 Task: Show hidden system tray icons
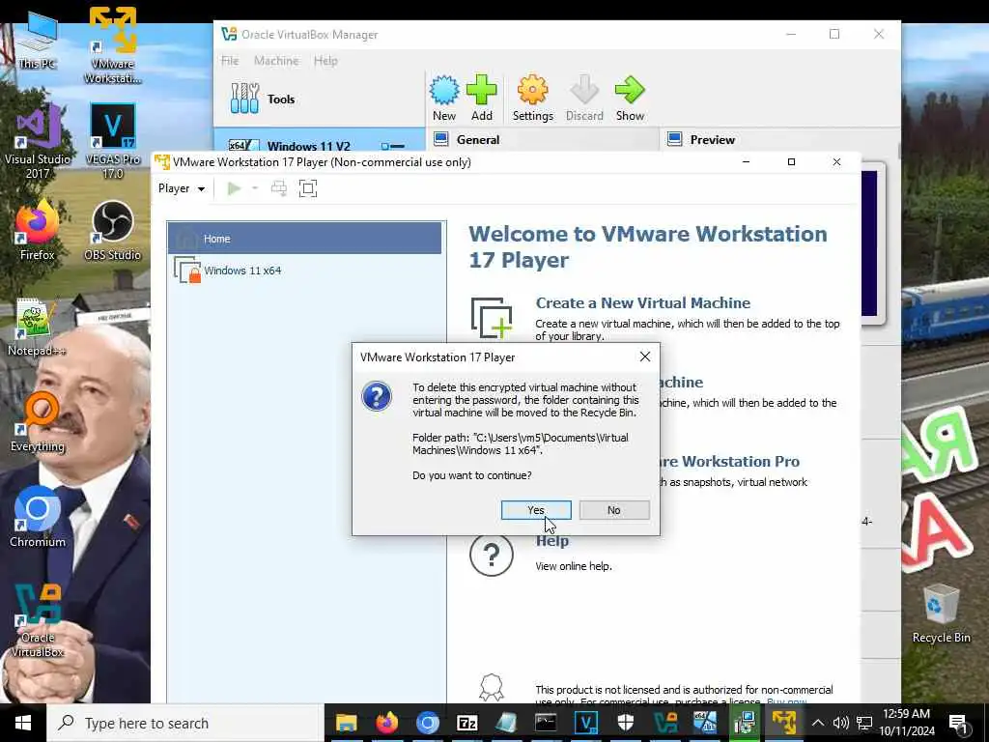tap(817, 723)
